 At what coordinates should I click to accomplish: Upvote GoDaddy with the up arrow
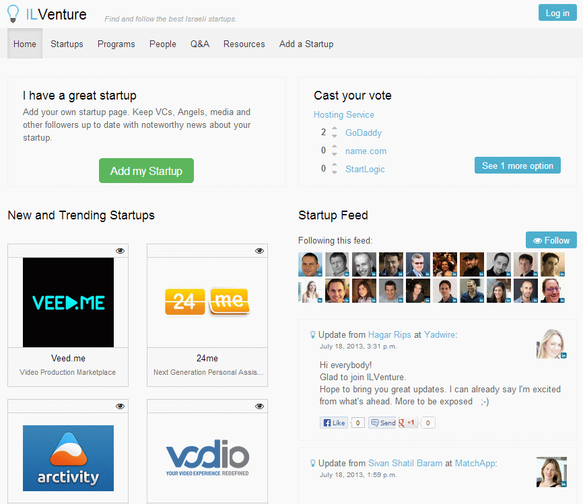click(335, 129)
